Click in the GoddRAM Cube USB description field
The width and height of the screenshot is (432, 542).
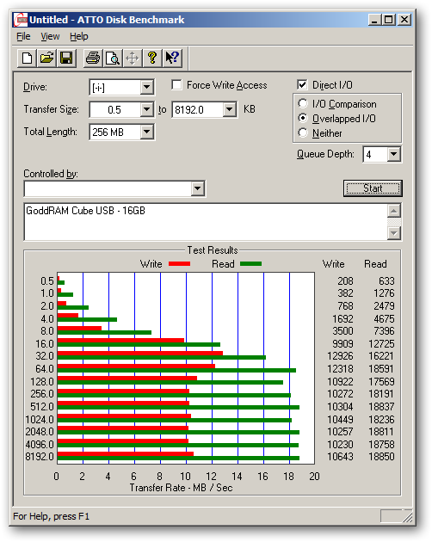pos(206,222)
